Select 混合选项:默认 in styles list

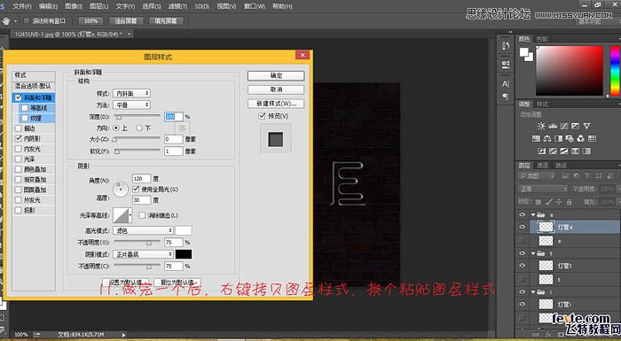[34, 86]
